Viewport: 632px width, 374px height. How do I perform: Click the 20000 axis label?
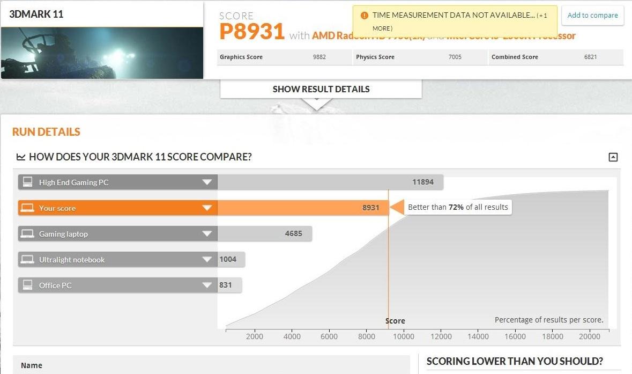590,336
